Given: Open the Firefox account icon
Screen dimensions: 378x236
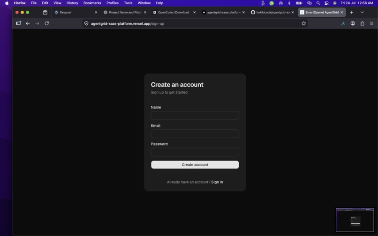Looking at the screenshot, I should point(353,23).
